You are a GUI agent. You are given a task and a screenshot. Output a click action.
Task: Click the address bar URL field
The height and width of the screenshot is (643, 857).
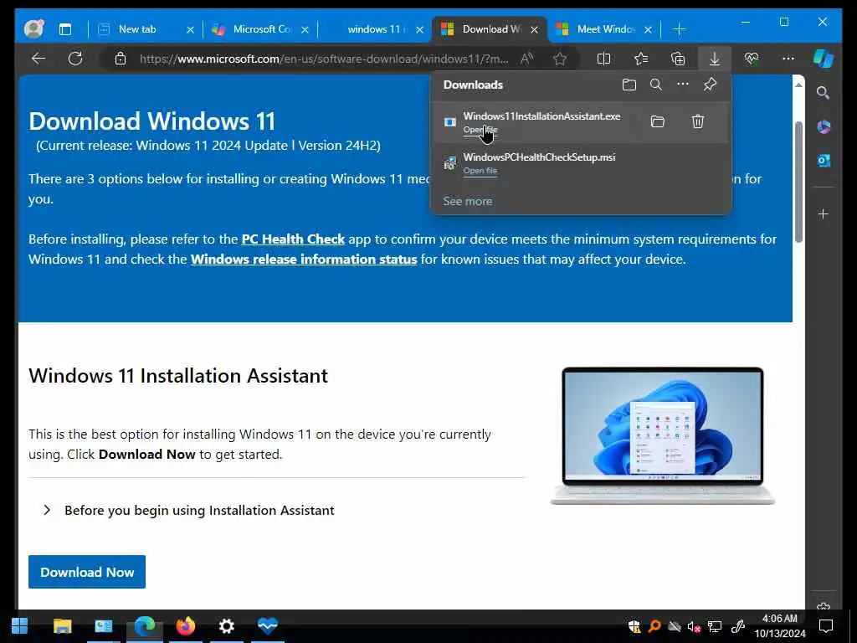point(324,59)
